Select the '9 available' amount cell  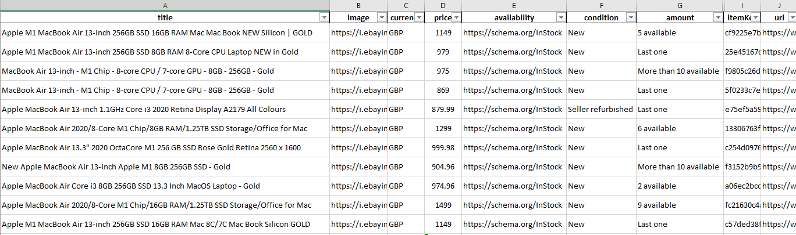[680, 205]
